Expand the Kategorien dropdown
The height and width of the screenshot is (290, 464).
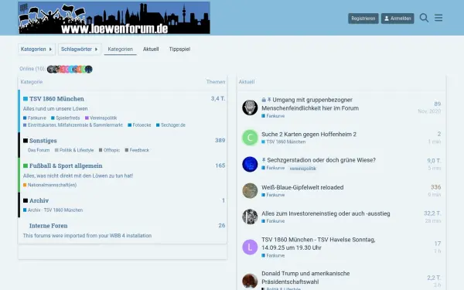36,49
